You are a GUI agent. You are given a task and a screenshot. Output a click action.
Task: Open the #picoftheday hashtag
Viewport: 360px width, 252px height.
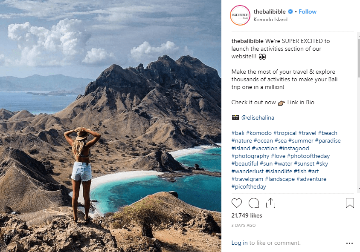(249, 186)
